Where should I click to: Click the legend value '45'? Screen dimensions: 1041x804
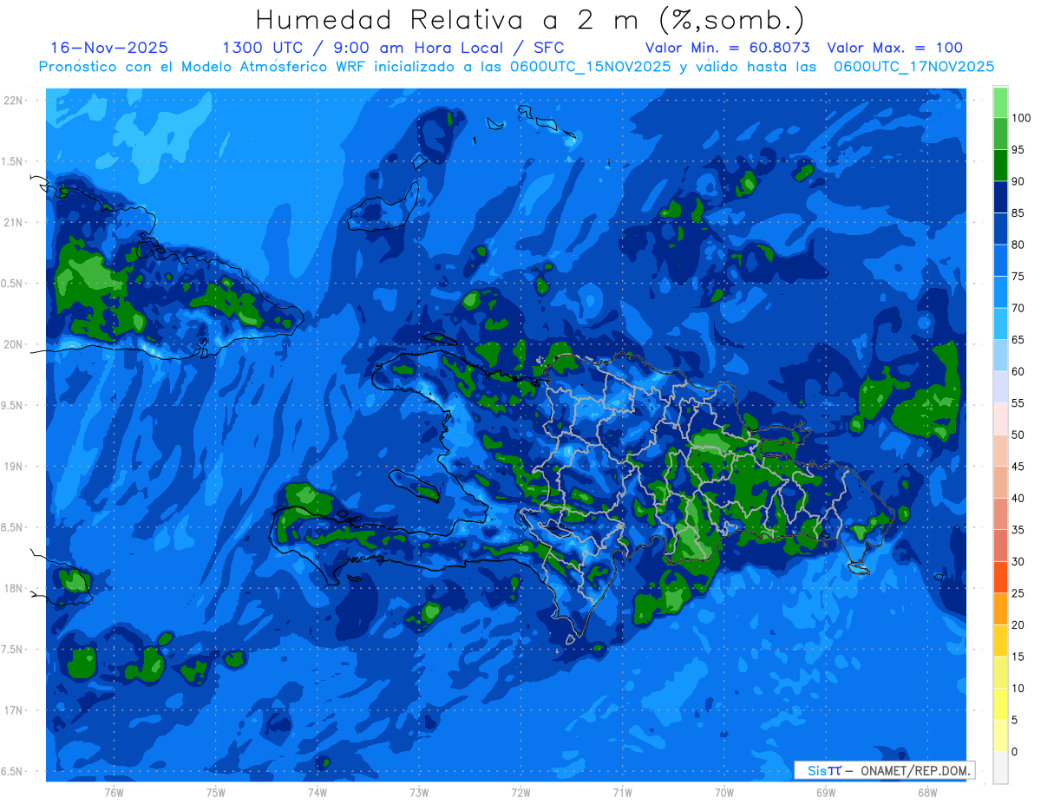tap(1018, 467)
